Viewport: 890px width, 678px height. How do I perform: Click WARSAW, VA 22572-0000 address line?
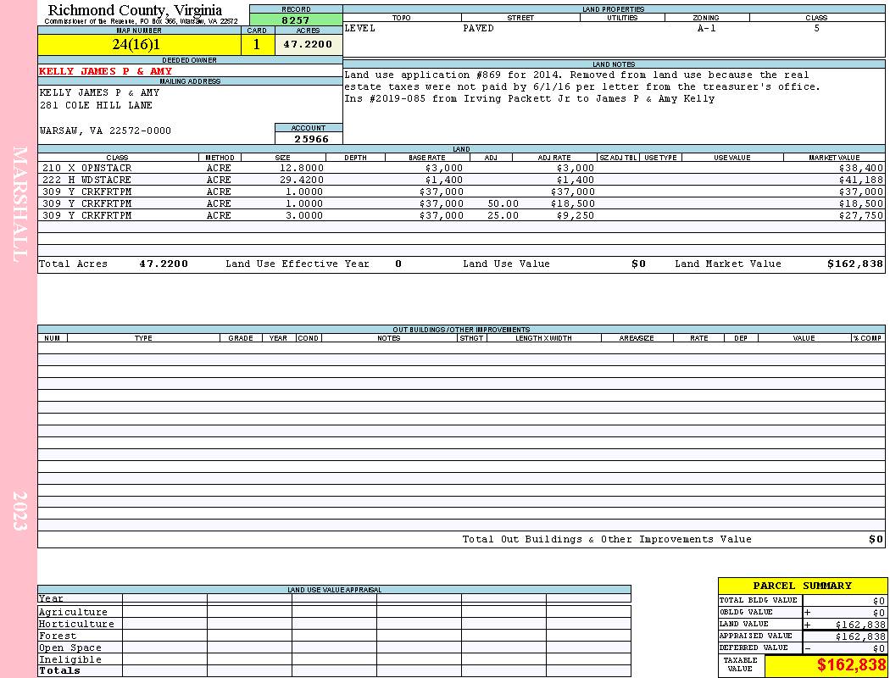106,131
